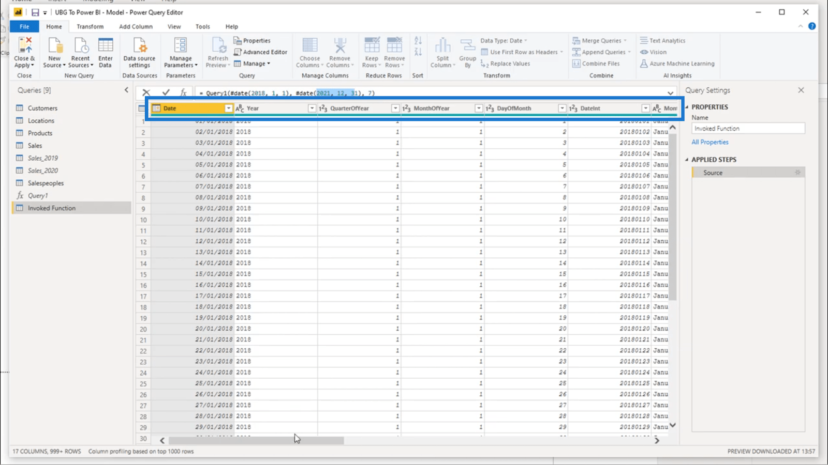Expand the formula bar with chevron

click(x=670, y=93)
